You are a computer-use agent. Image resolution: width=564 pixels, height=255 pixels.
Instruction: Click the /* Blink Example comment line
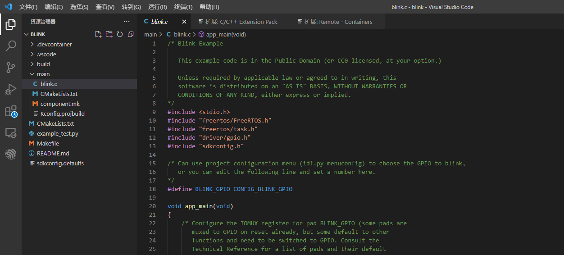tap(195, 43)
